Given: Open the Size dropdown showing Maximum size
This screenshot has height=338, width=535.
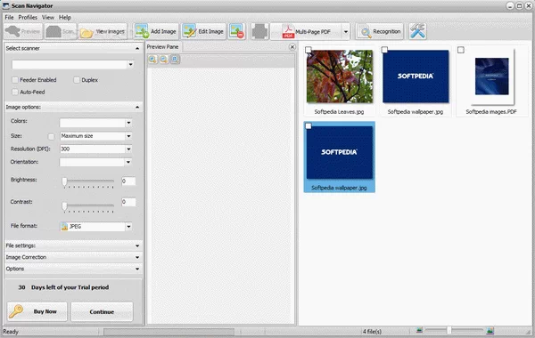Looking at the screenshot, I should pyautogui.click(x=128, y=136).
